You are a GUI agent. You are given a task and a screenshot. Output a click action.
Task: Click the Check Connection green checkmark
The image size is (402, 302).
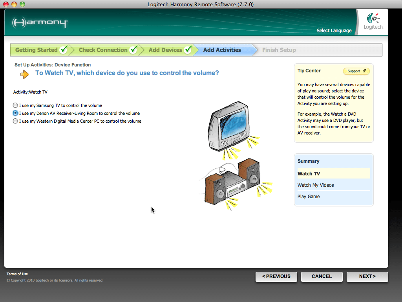coord(133,50)
